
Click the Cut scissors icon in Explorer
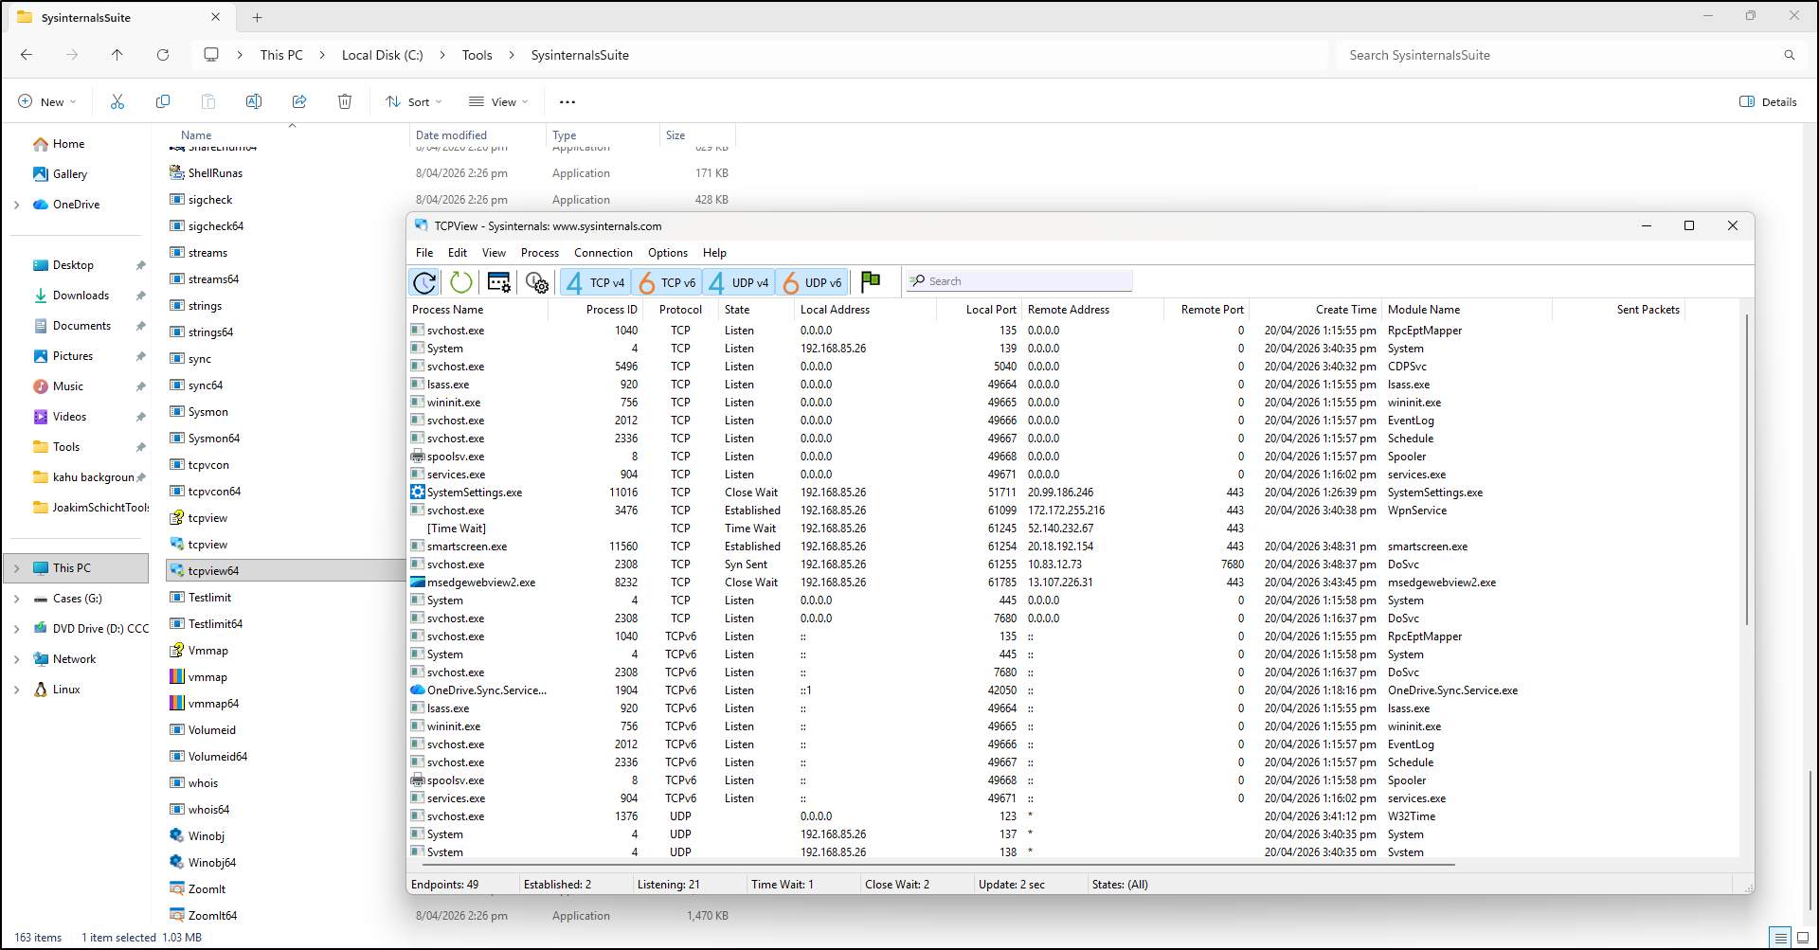point(117,101)
